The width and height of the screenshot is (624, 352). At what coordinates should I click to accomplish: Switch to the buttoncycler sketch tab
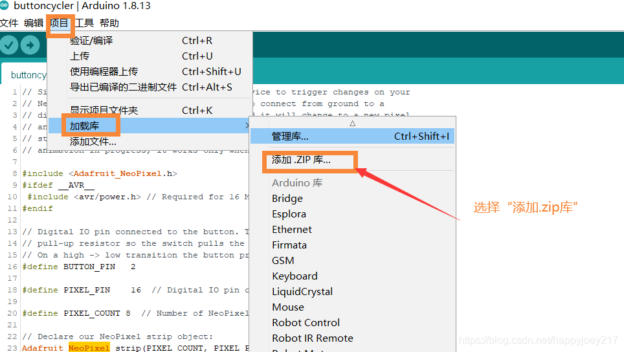pos(25,75)
